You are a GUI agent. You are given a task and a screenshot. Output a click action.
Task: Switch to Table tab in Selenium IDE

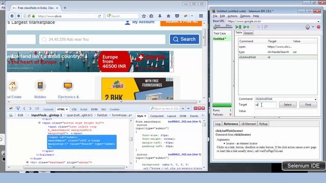(239, 33)
